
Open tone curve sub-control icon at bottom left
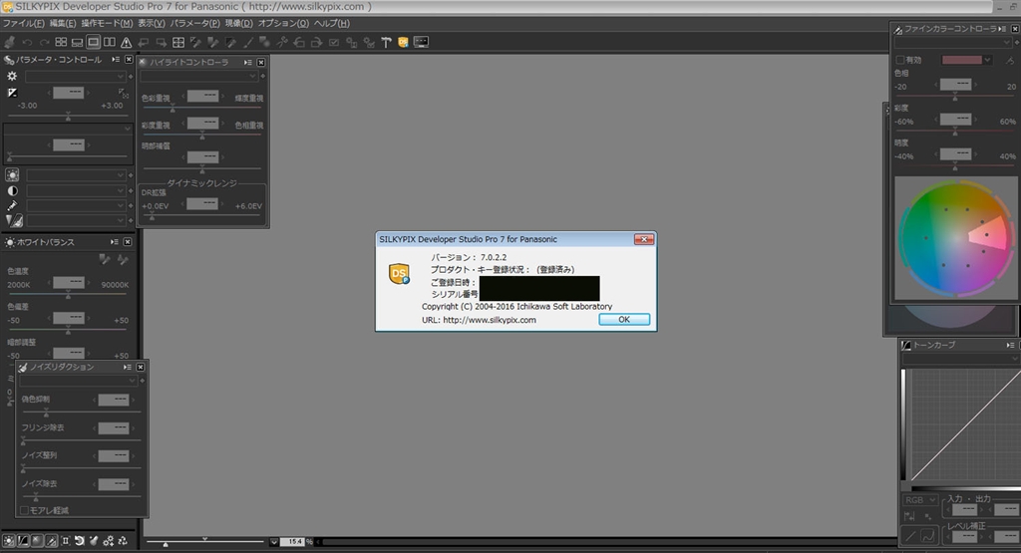(23, 541)
